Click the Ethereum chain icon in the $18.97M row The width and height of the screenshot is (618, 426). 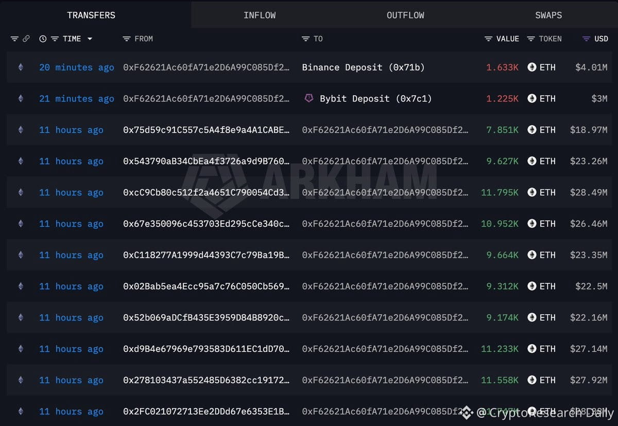coord(21,130)
